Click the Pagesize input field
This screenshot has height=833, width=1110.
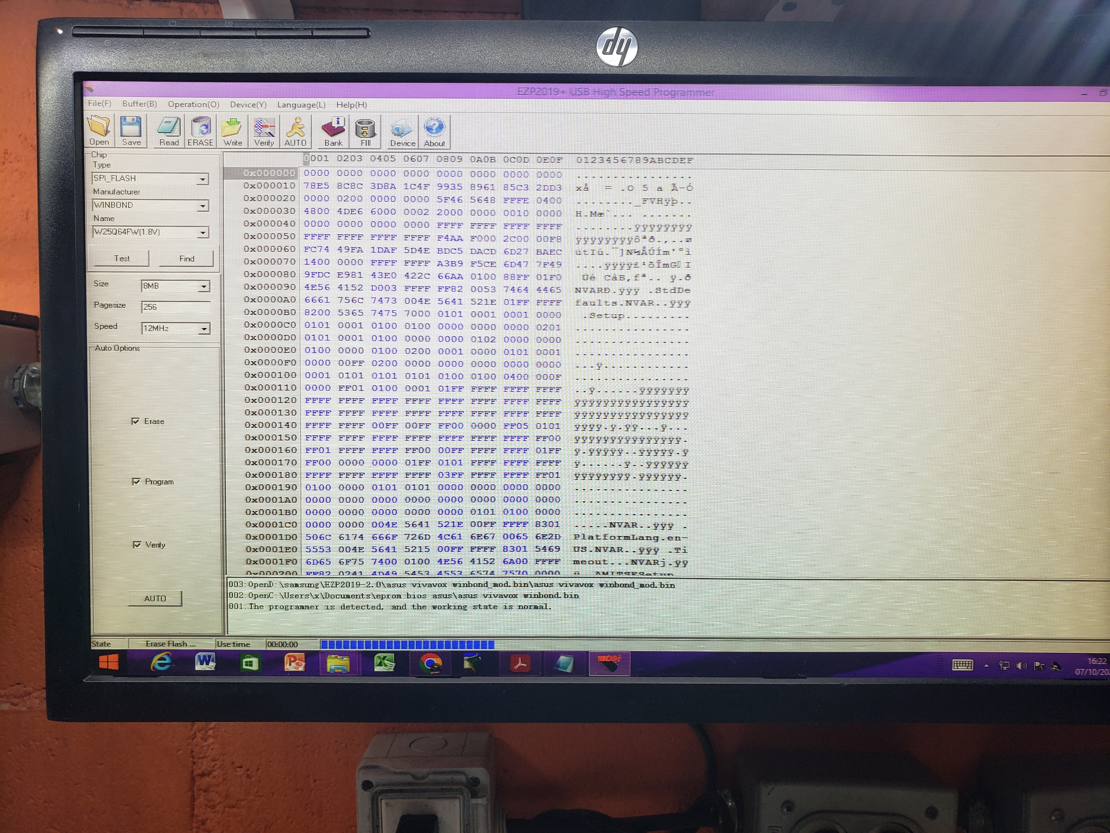[175, 307]
